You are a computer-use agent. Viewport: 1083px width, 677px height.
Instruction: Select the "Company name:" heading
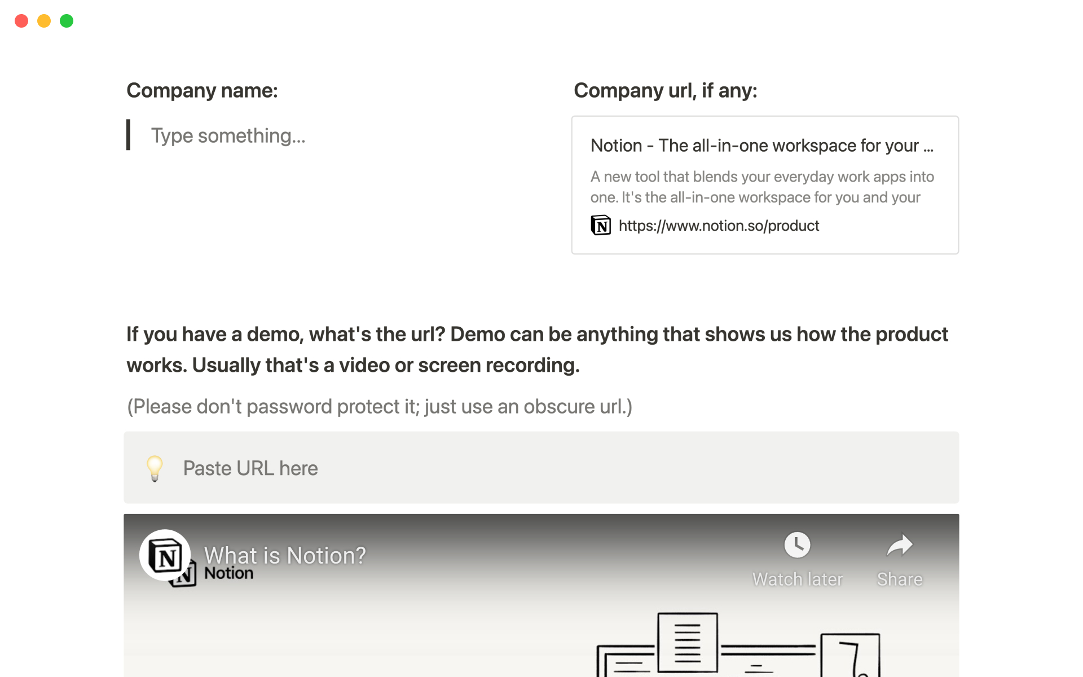tap(202, 91)
